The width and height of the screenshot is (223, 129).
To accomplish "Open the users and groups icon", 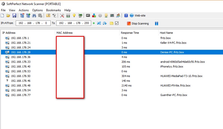I will [x=118, y=15].
